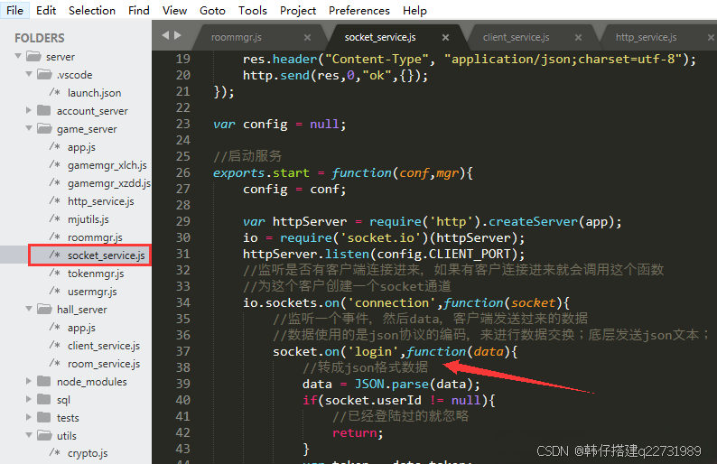Click the 'exports.start' text on line 26

(x=261, y=172)
